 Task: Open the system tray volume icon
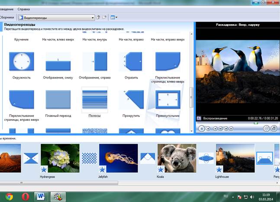(252, 197)
